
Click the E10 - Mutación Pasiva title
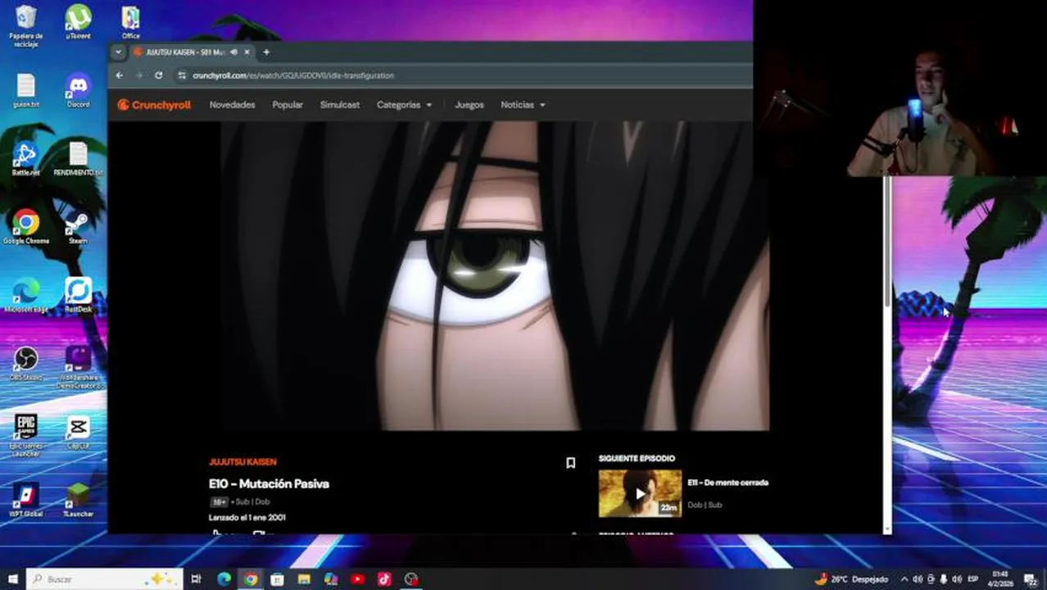(269, 483)
